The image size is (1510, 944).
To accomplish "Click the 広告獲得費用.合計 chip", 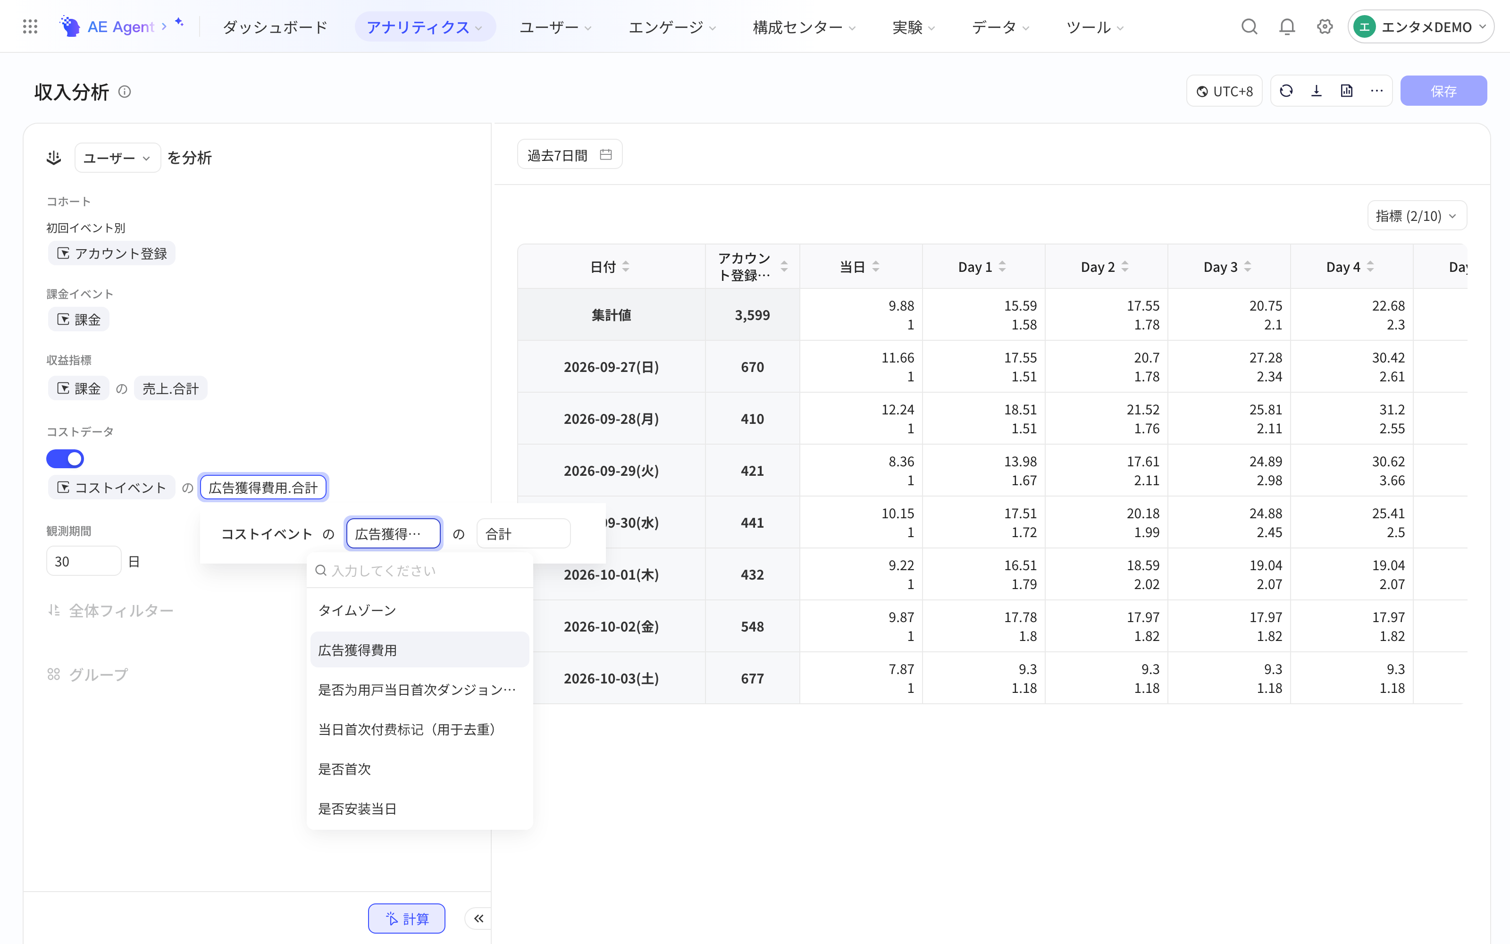I will coord(263,488).
